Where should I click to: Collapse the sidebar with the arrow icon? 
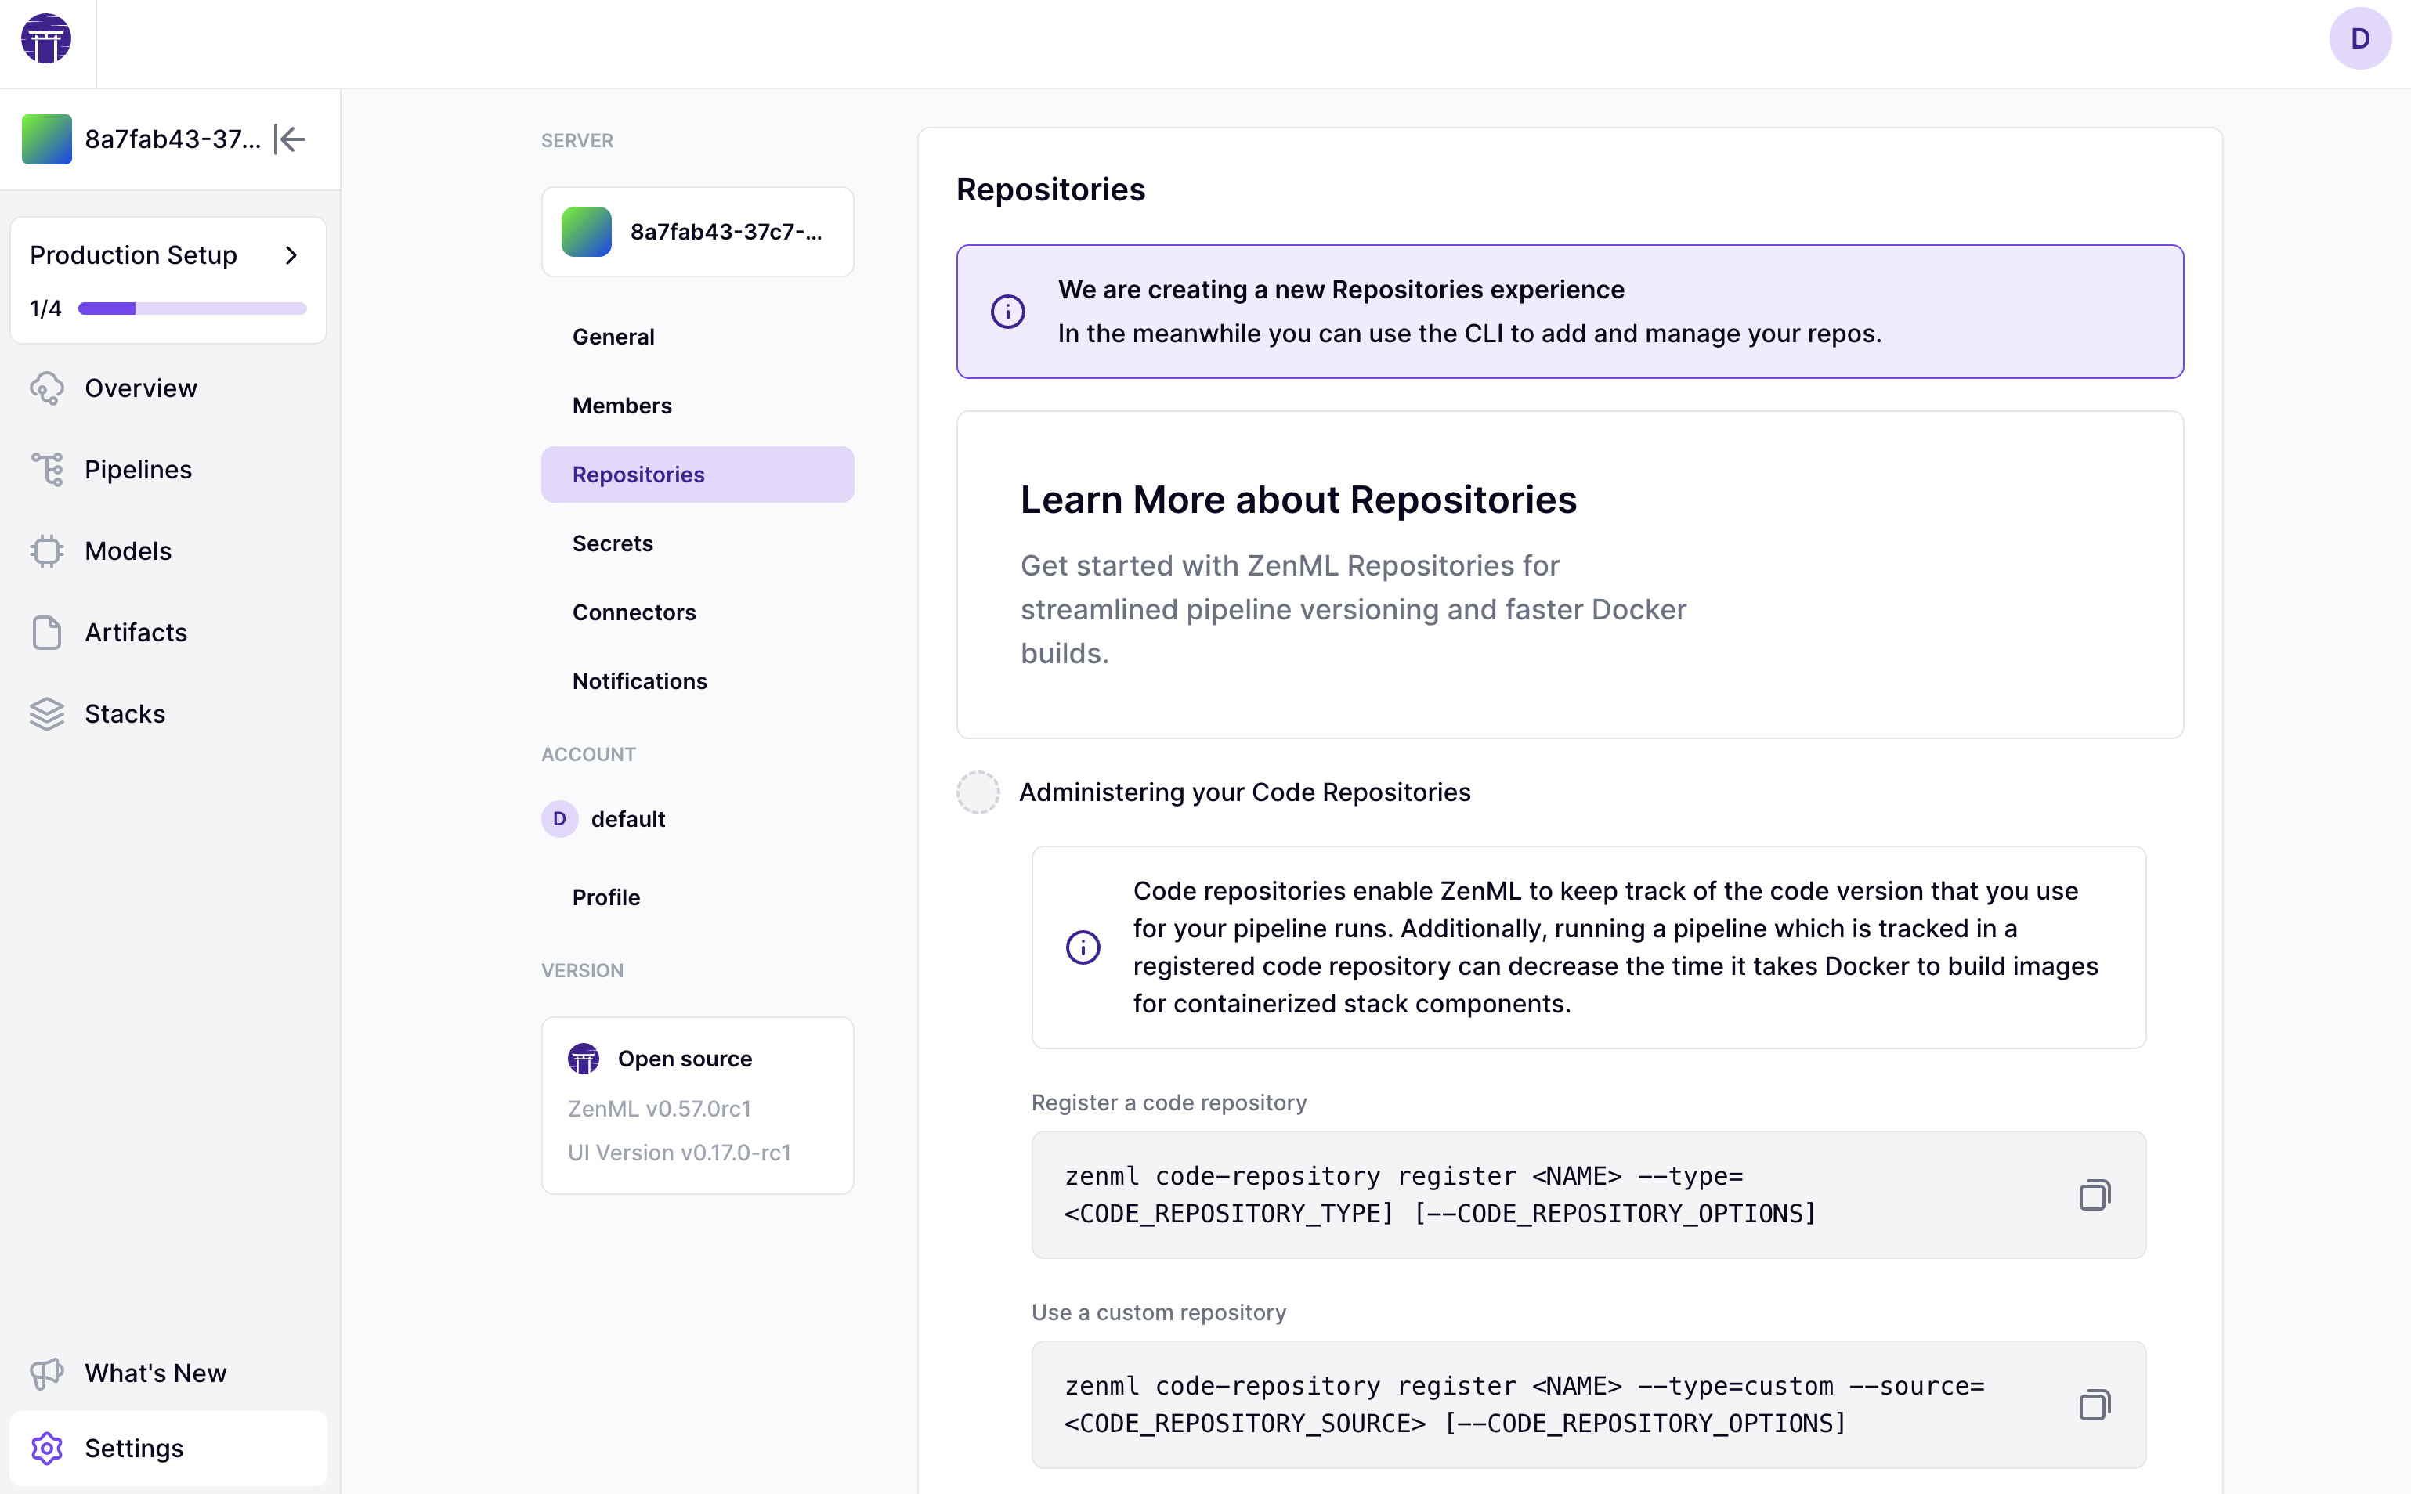click(290, 139)
